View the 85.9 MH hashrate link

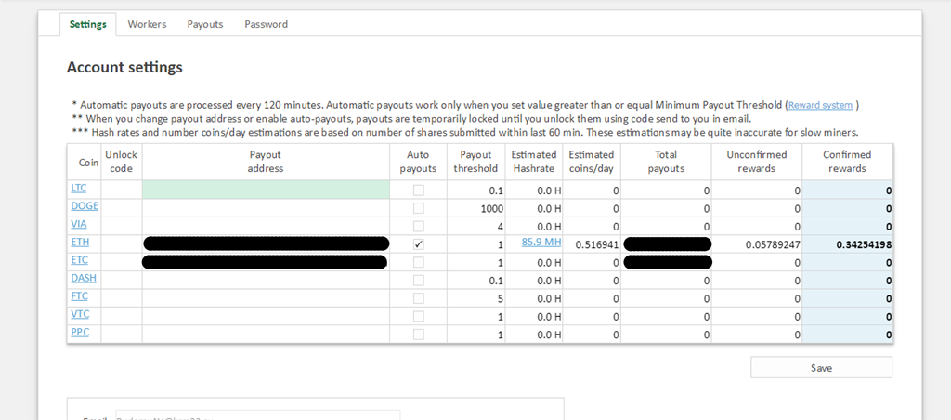click(541, 243)
